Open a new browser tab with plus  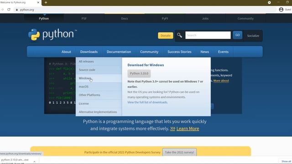pyautogui.click(x=46, y=3)
